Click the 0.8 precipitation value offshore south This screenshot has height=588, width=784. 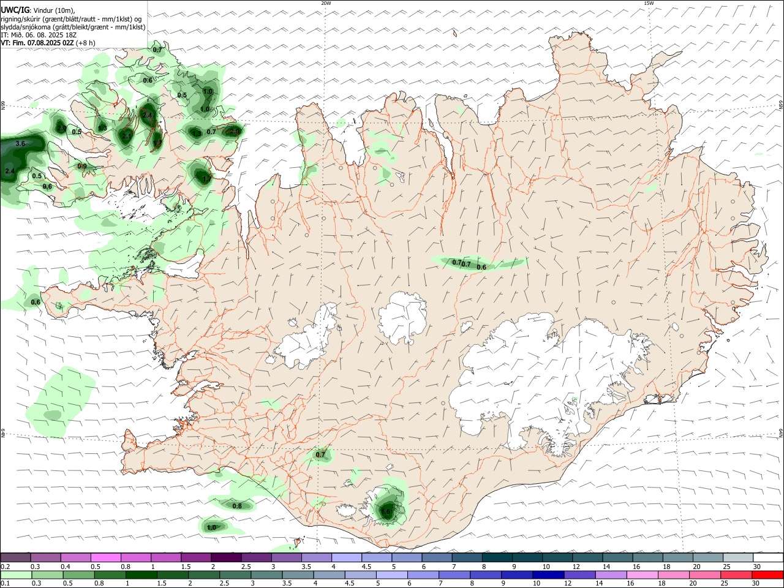pos(237,506)
